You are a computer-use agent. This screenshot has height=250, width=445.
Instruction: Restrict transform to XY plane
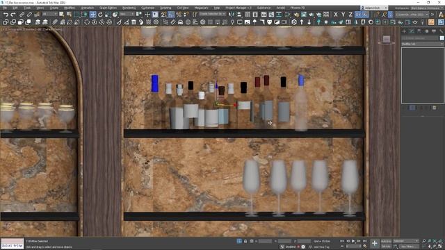[x=358, y=15]
